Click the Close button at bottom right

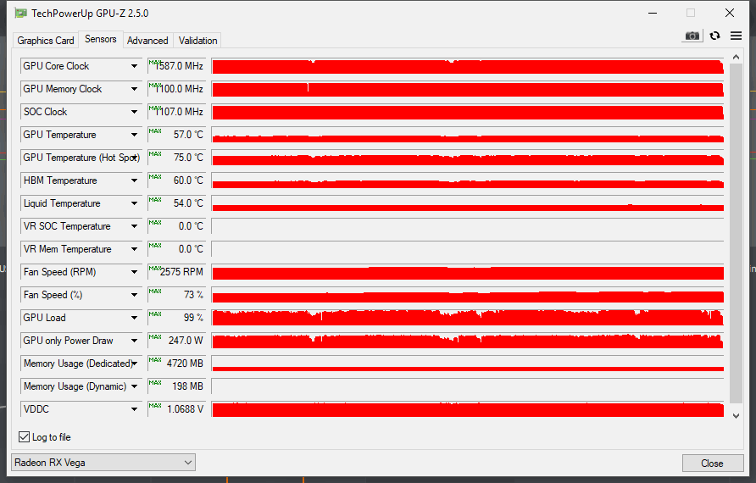point(712,464)
